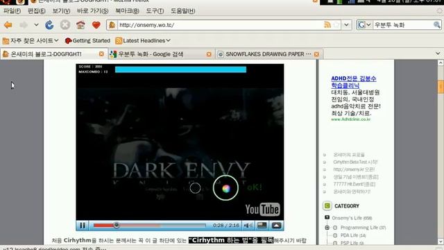This screenshot has height=250, width=444.
Task: Open the 도움말(H) menu
Action: (x=182, y=11)
